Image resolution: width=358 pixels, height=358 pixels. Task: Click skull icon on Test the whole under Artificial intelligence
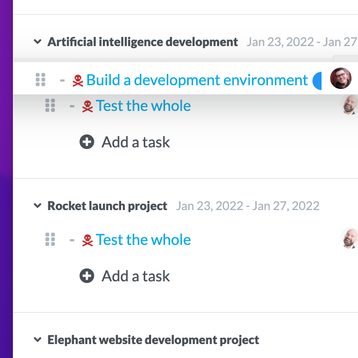[x=87, y=107]
